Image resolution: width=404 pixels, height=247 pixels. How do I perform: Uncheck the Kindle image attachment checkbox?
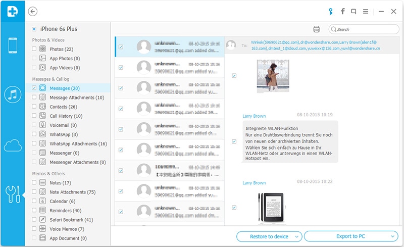234,208
